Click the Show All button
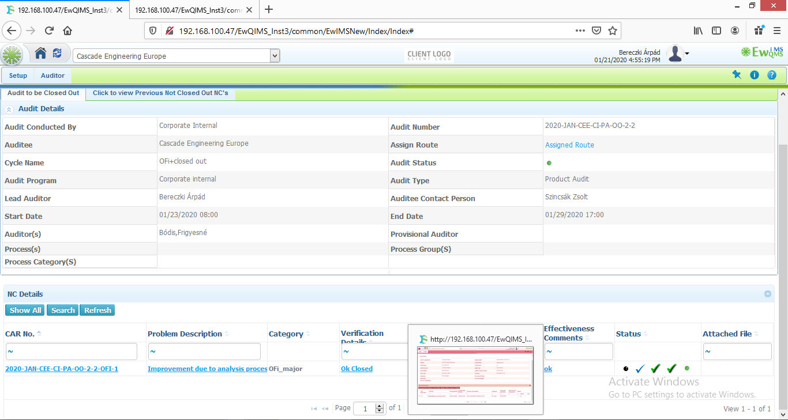788x420 pixels. click(25, 310)
